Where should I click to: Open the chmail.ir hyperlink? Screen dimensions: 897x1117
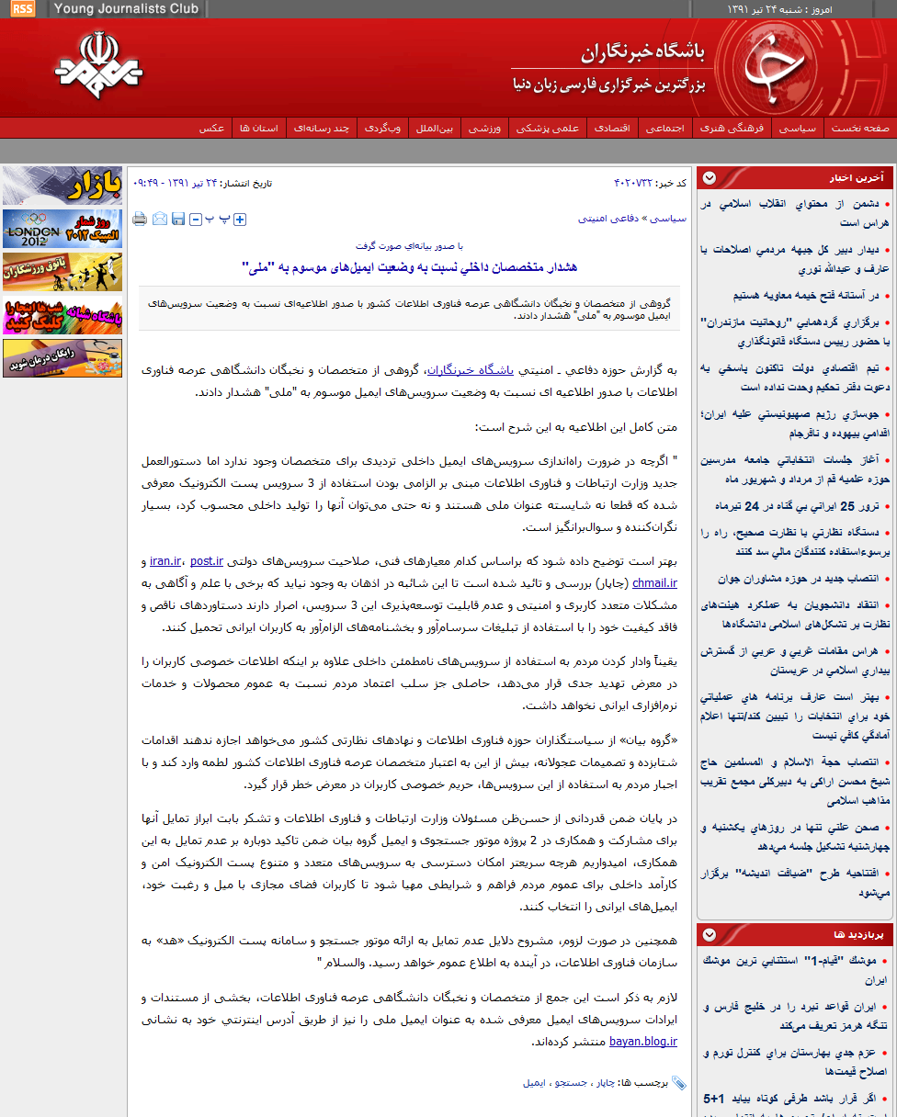(654, 582)
